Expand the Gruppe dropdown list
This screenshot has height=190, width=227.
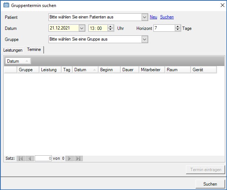click(x=145, y=39)
